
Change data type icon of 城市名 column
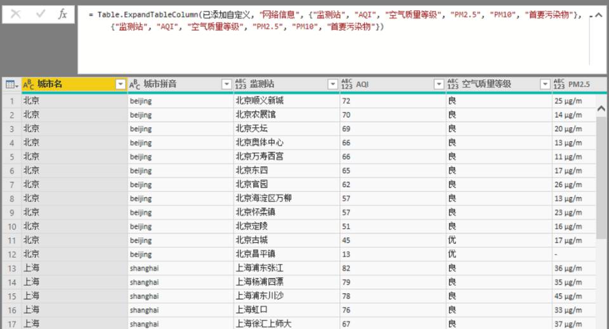coord(27,84)
